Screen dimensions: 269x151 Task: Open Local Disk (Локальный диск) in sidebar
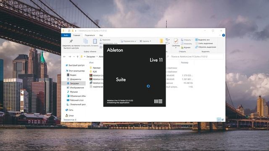coord(76,104)
